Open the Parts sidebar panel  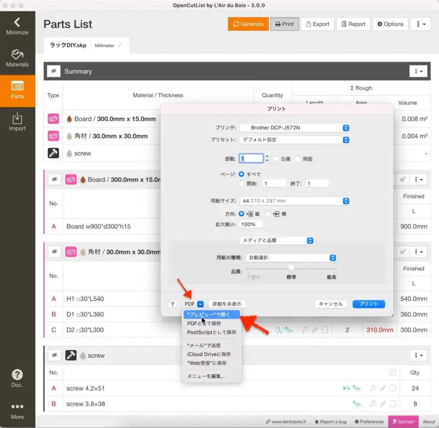[x=17, y=91]
